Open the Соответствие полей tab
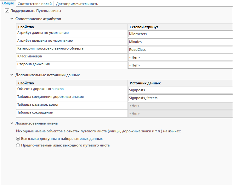 tap(35, 4)
